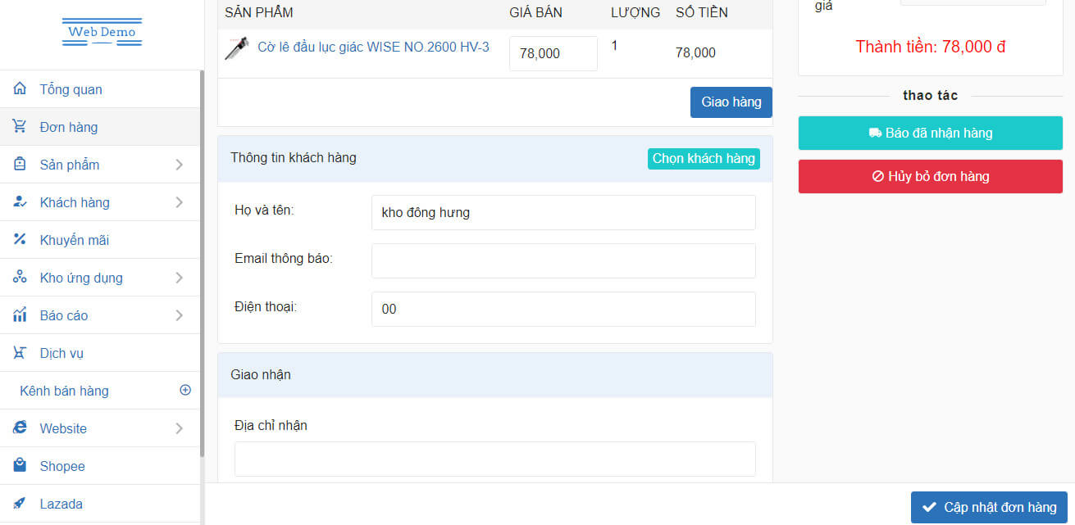Screen dimensions: 1075x525
Task: Expand the Kho ứng dụng submenu chevron
Action: [179, 278]
